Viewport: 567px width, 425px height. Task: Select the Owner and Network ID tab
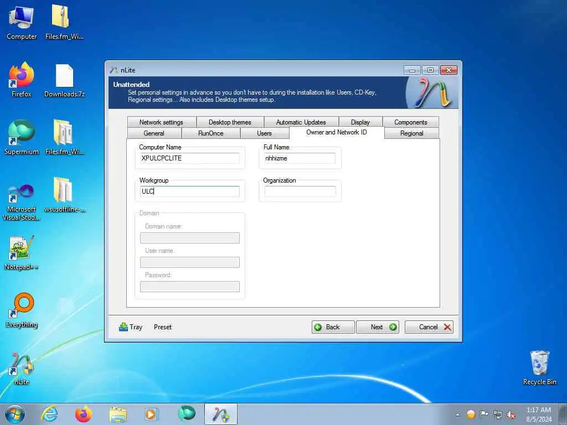337,132
